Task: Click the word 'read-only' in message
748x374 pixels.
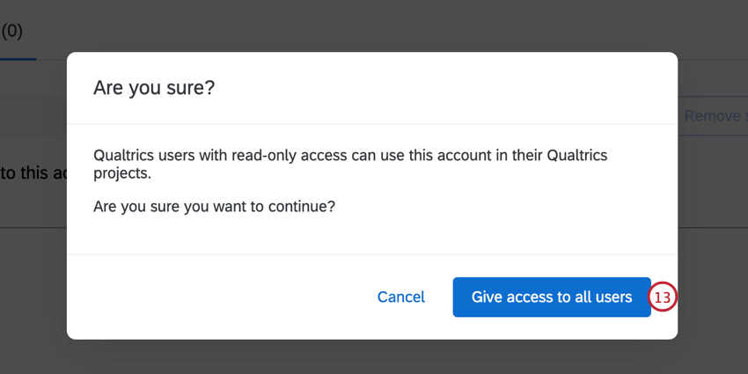Action: tap(264, 156)
